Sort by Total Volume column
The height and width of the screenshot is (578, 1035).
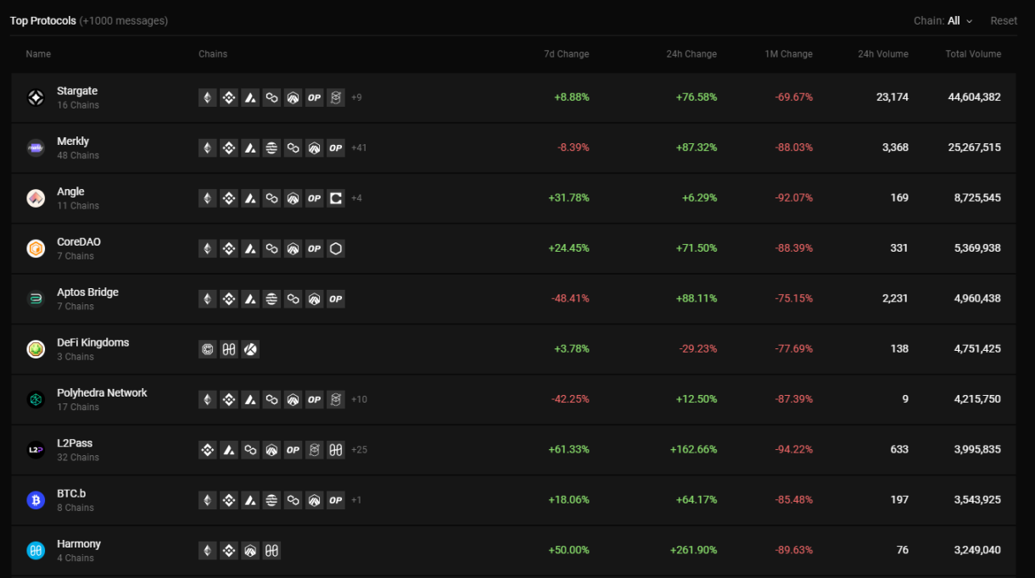[x=973, y=54]
